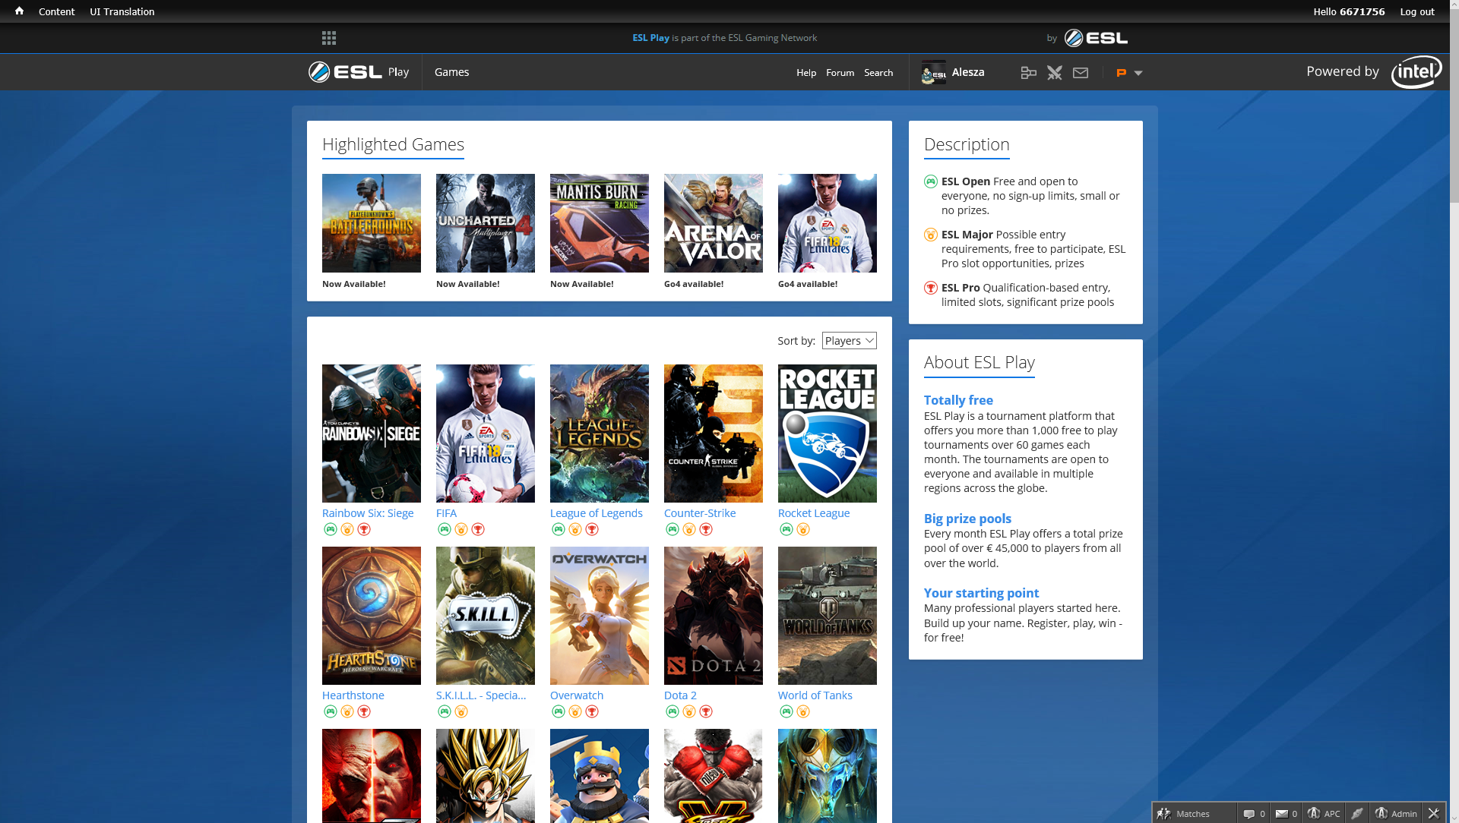This screenshot has width=1459, height=823.
Task: Click the Intel logo
Action: click(1416, 71)
